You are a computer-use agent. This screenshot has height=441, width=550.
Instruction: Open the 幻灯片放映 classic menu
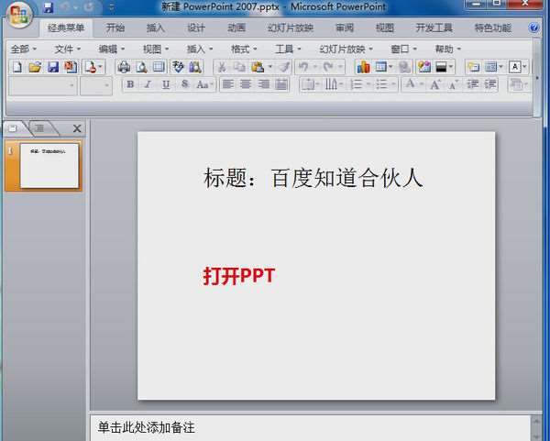point(346,50)
